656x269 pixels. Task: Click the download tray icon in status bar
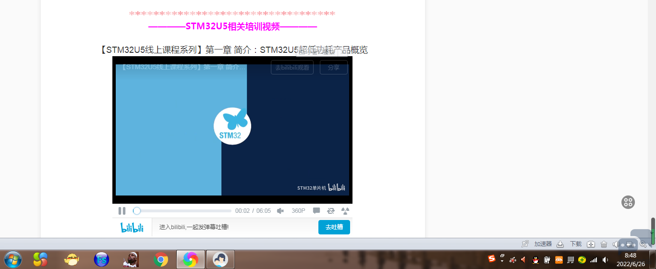tap(560, 244)
